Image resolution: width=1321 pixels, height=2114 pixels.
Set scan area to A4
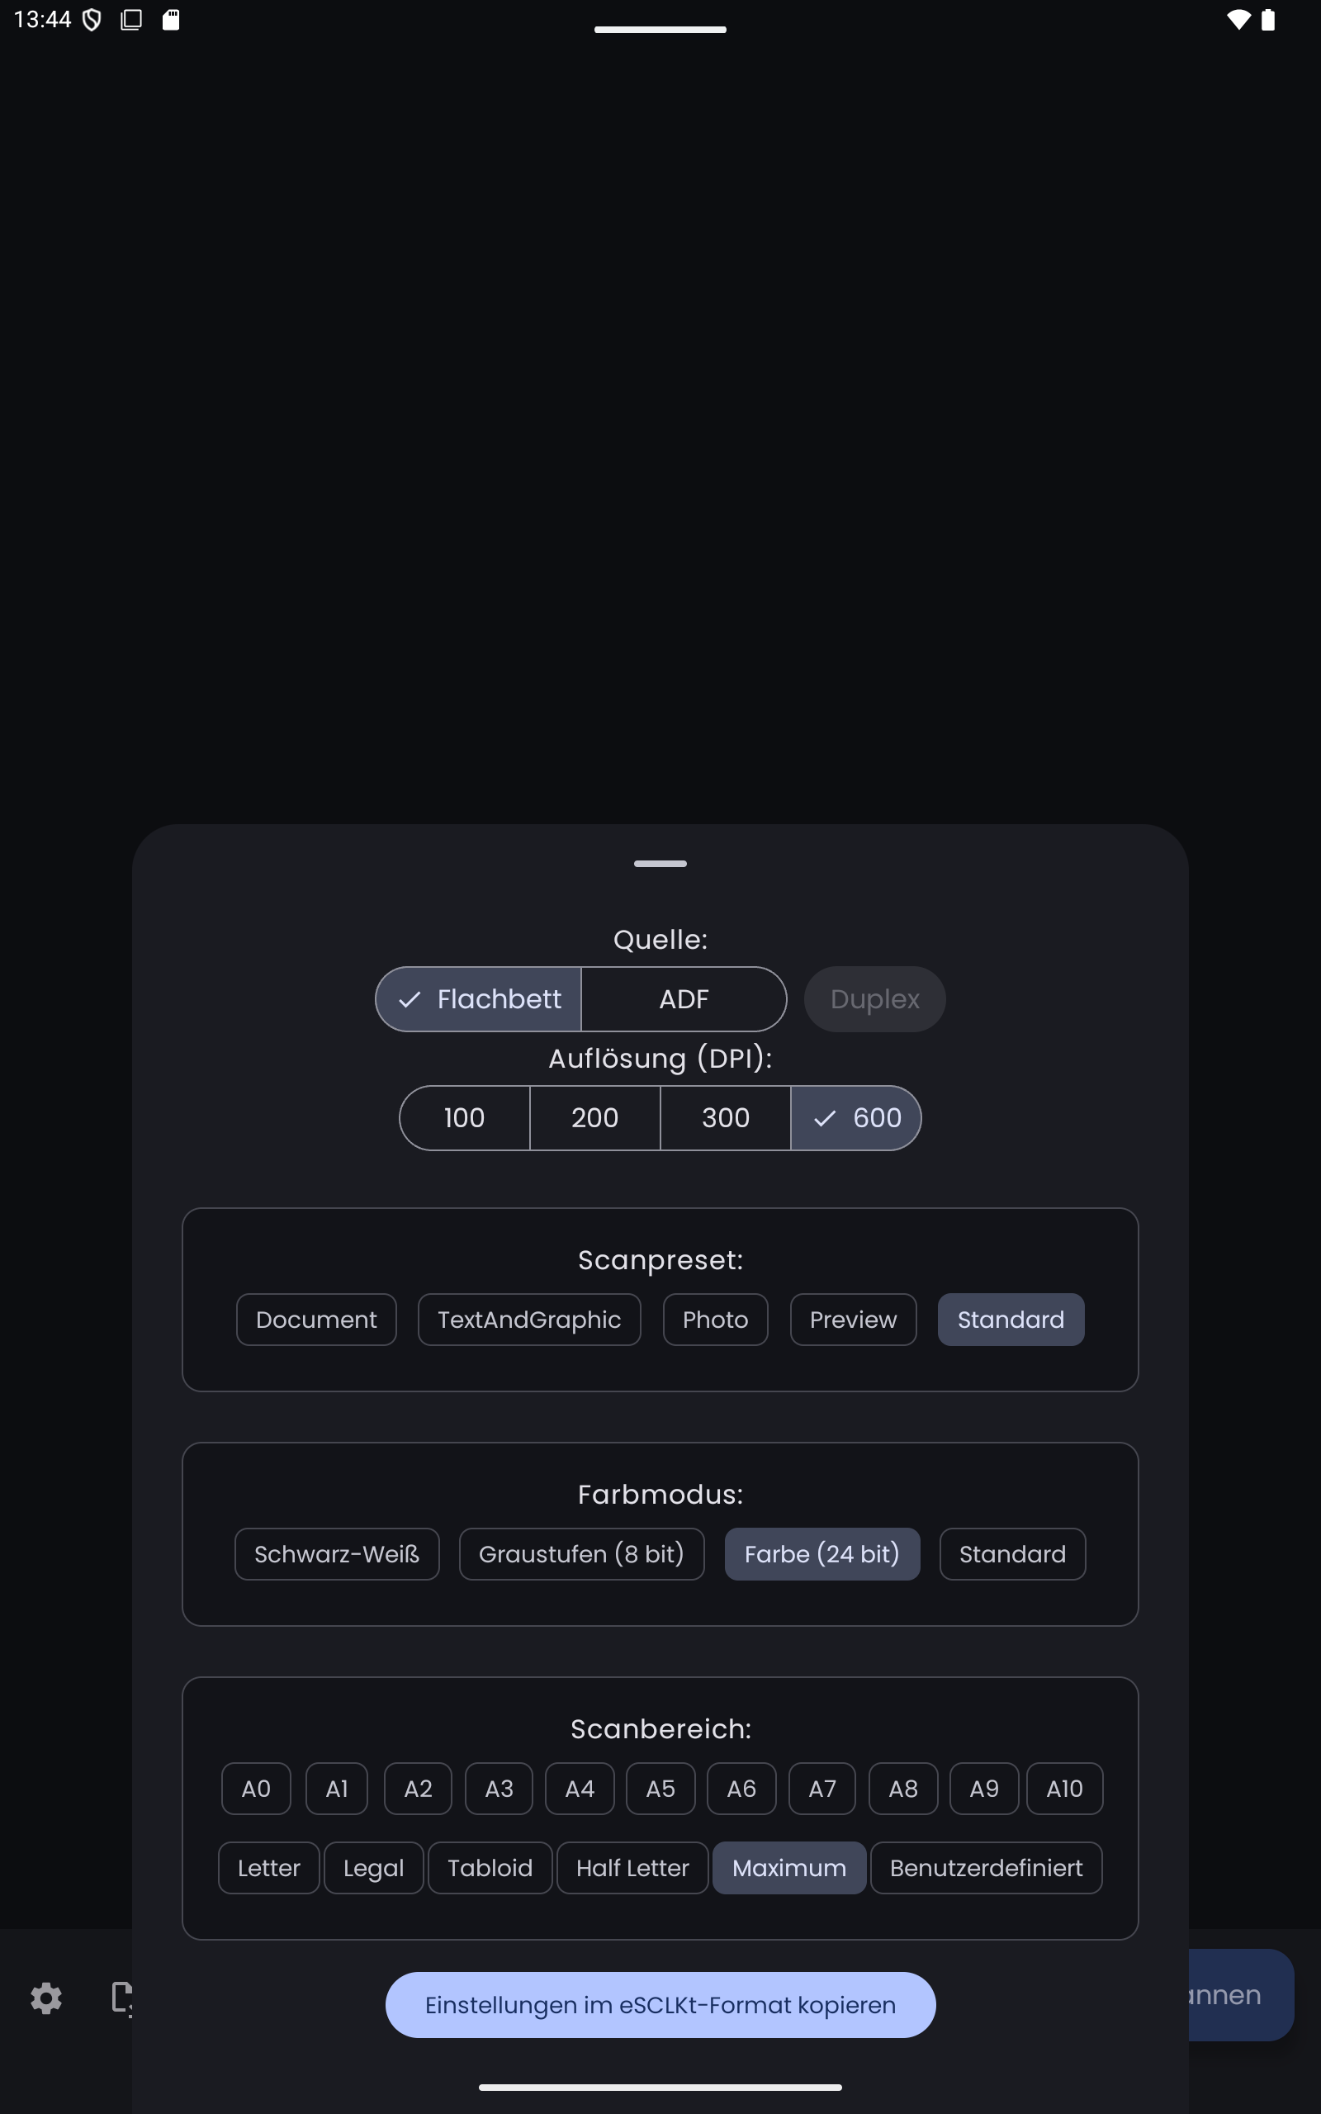click(x=580, y=1788)
